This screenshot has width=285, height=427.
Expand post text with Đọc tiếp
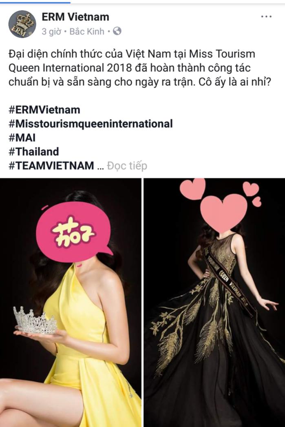click(127, 166)
